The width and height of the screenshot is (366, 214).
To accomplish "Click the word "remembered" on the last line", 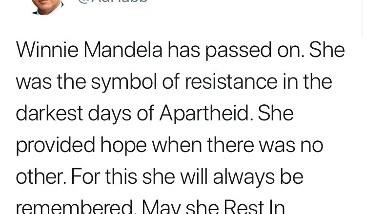I will point(75,207).
